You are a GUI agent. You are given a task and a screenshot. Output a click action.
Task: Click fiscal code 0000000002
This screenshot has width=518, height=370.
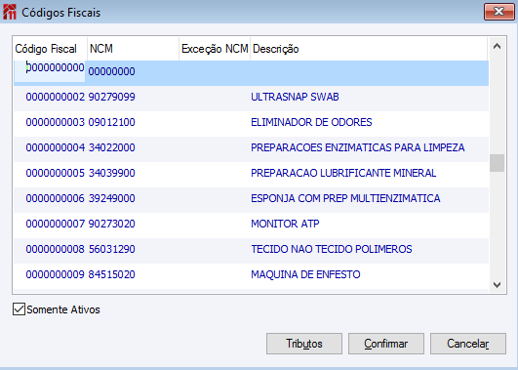coord(56,97)
